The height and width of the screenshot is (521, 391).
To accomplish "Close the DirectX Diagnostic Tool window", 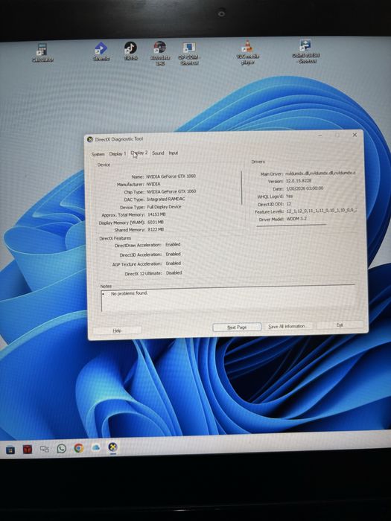I will pos(355,135).
